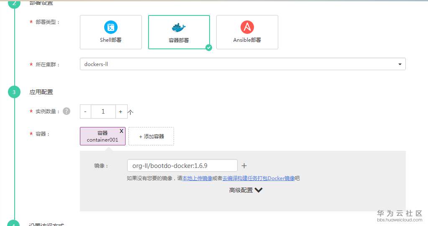Open help tooltip icon next to 实例数量

[x=67, y=111]
